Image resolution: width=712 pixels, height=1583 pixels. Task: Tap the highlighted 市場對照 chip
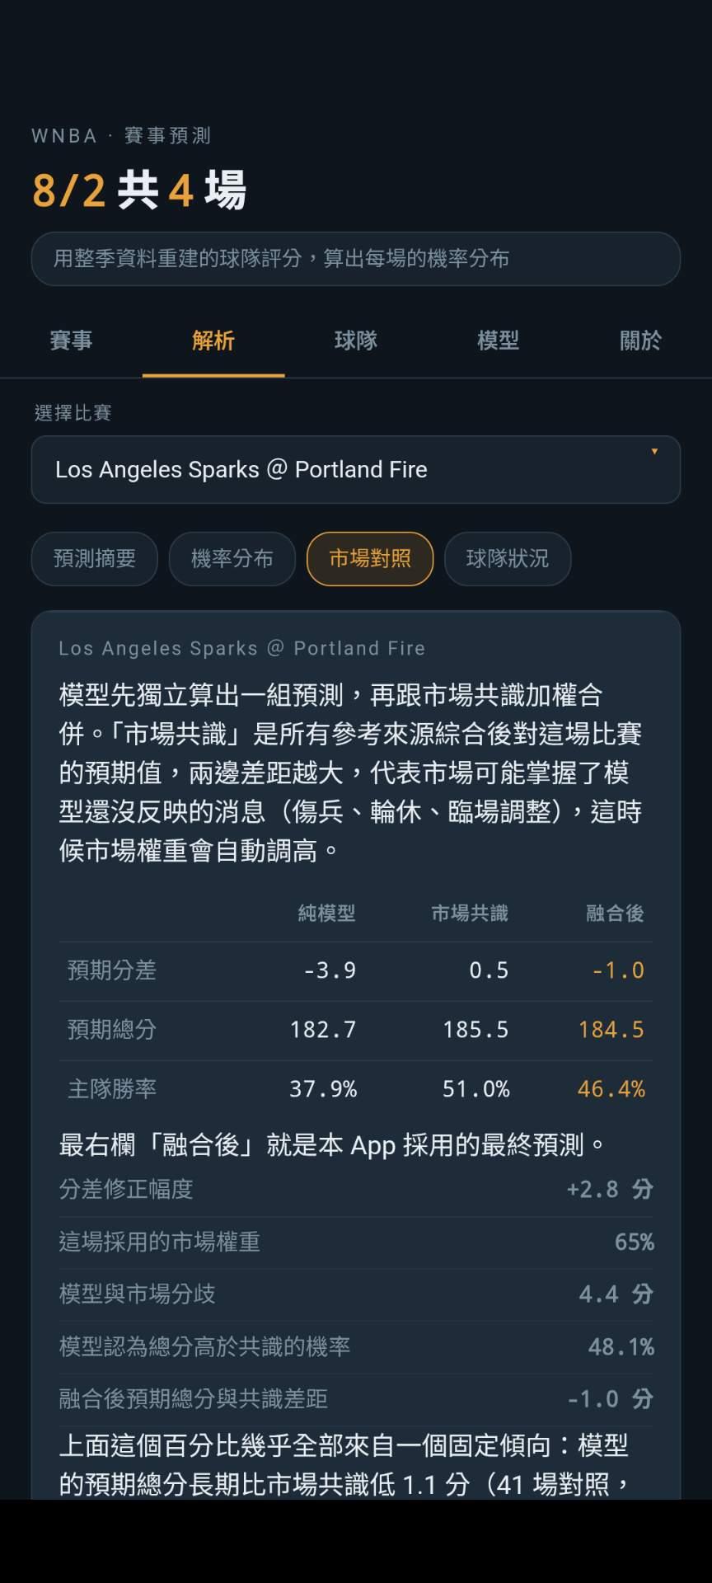tap(370, 559)
